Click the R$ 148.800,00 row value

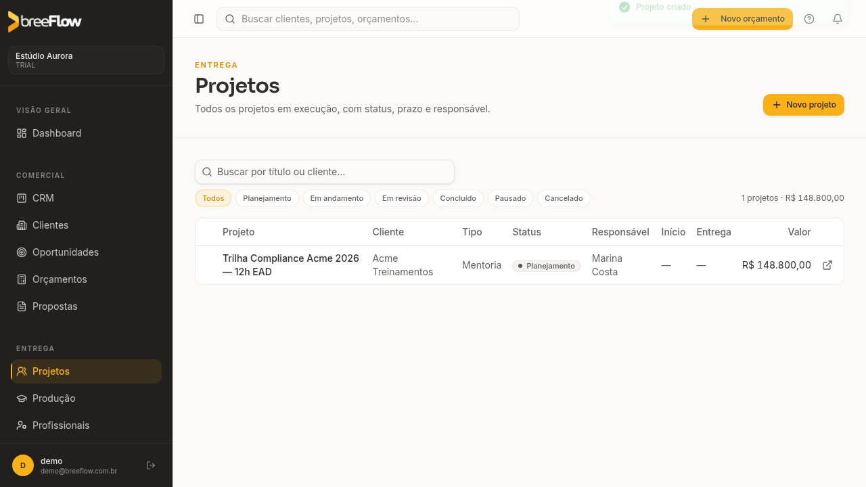click(x=777, y=265)
